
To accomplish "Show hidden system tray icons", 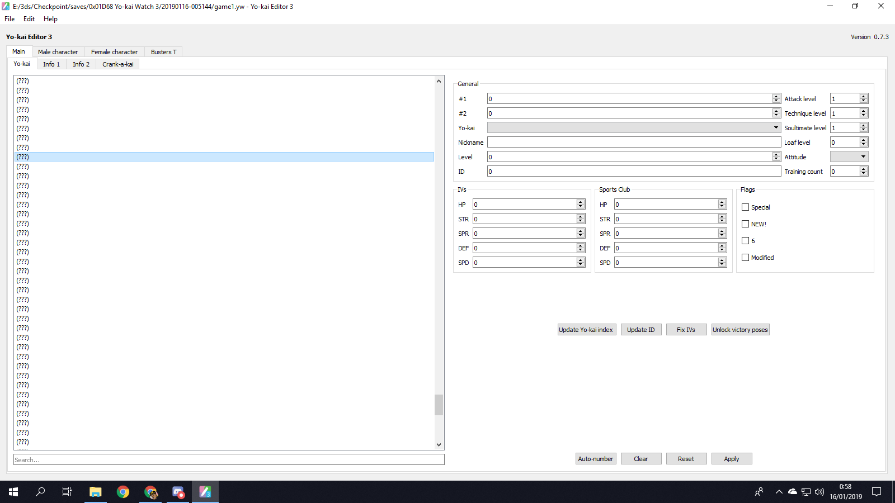I will click(779, 492).
